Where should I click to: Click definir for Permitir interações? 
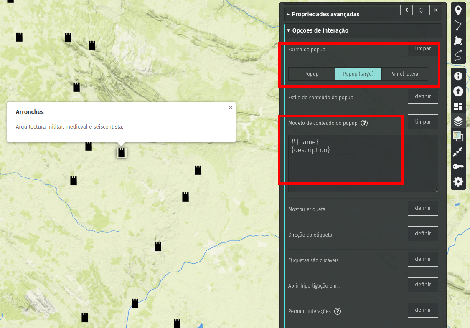pyautogui.click(x=423, y=310)
